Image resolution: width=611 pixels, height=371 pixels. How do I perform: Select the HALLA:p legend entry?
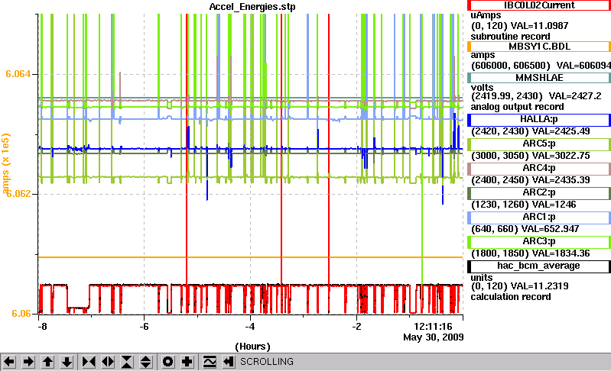pyautogui.click(x=539, y=120)
